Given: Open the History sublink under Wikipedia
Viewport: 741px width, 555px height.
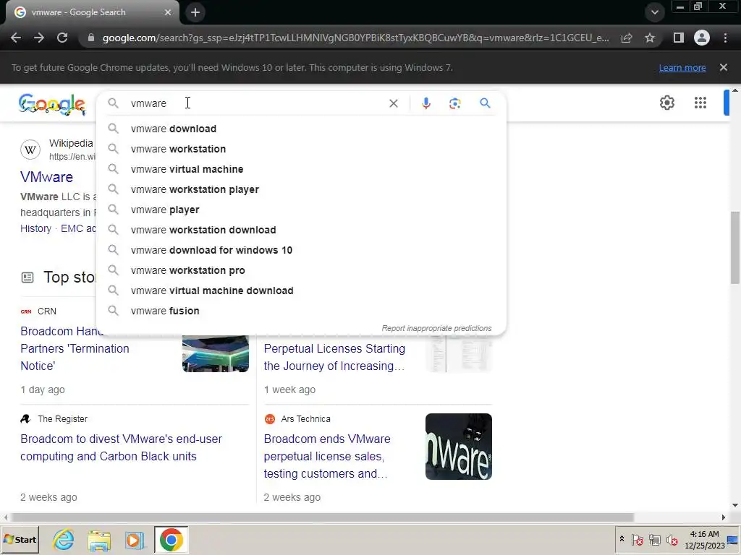Looking at the screenshot, I should click(x=35, y=228).
